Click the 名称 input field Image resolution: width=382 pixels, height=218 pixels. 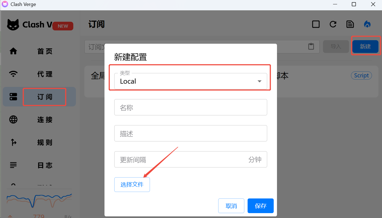click(190, 107)
